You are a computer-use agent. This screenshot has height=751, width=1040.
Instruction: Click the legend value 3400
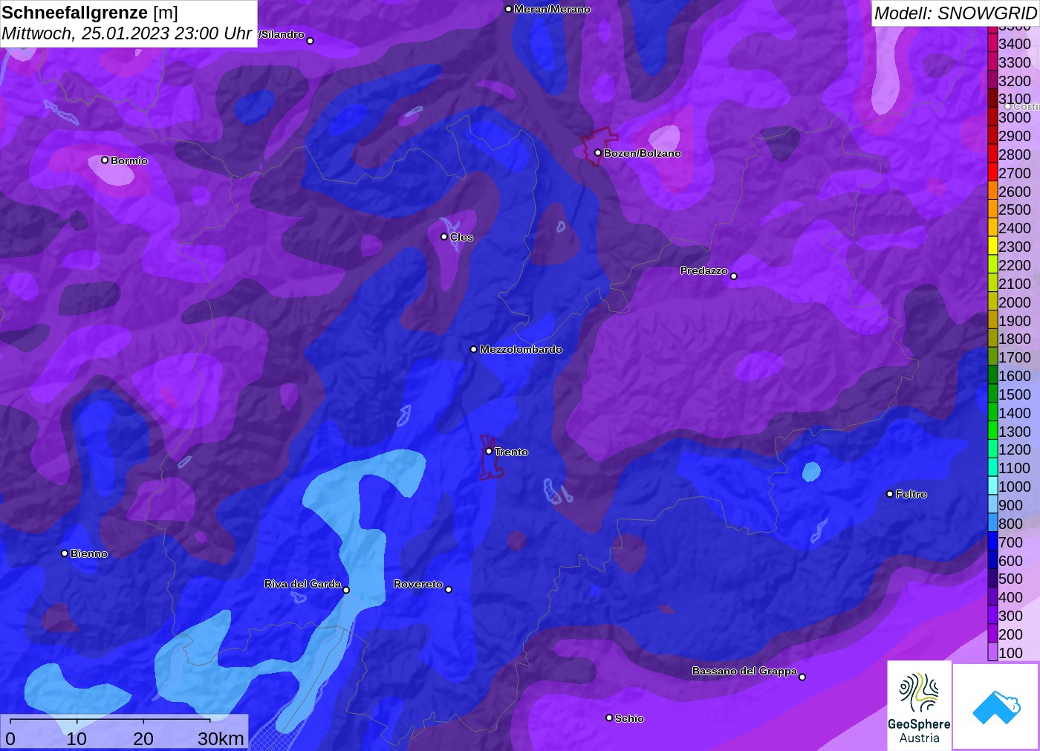1015,44
